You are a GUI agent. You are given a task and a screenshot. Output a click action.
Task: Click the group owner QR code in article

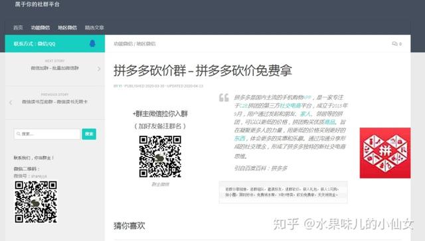(160, 156)
